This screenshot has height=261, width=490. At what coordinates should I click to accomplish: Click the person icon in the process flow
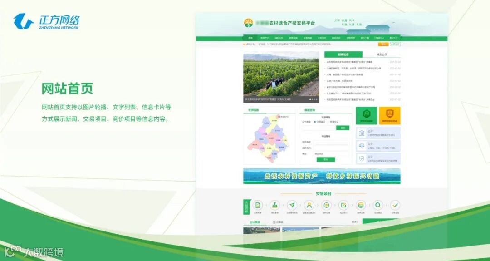point(309,205)
